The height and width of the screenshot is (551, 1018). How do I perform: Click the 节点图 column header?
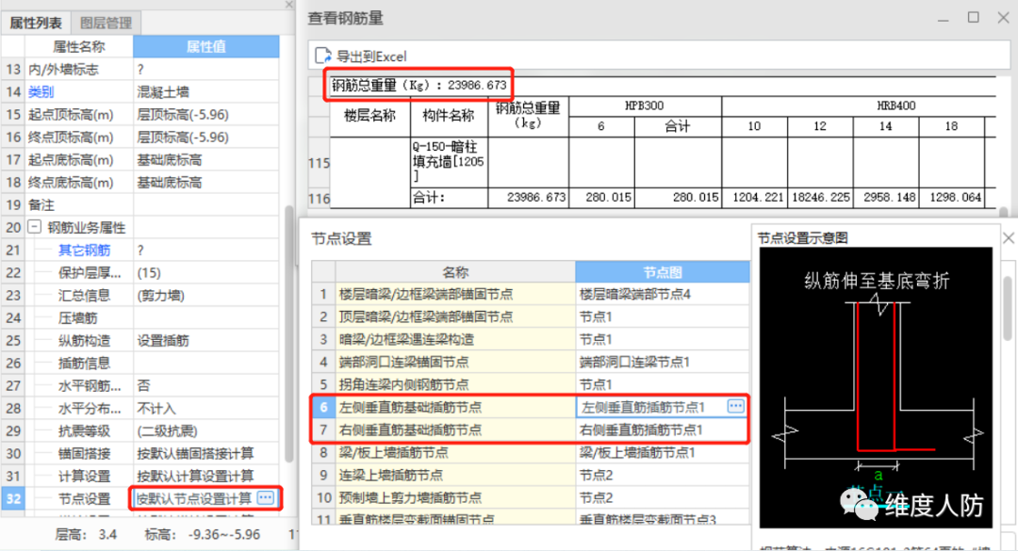pyautogui.click(x=663, y=272)
